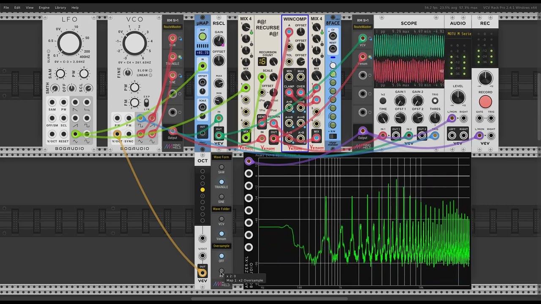Image resolution: width=541 pixels, height=304 pixels.
Task: Click the LFO SAM input jack
Action: click(x=52, y=102)
